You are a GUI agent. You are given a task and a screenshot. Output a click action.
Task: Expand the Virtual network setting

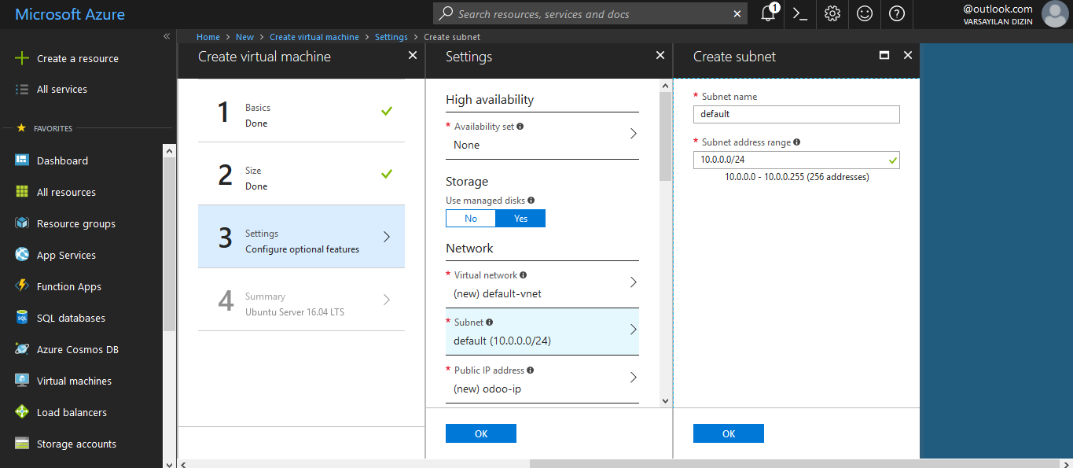click(x=542, y=285)
